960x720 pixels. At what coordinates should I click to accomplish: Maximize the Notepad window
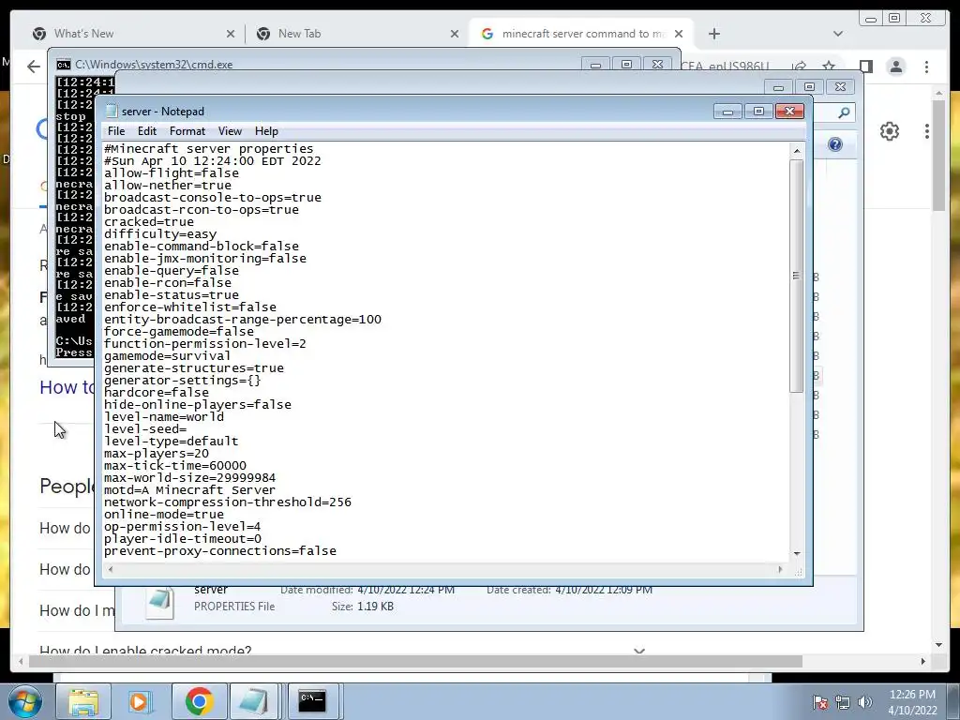758,112
